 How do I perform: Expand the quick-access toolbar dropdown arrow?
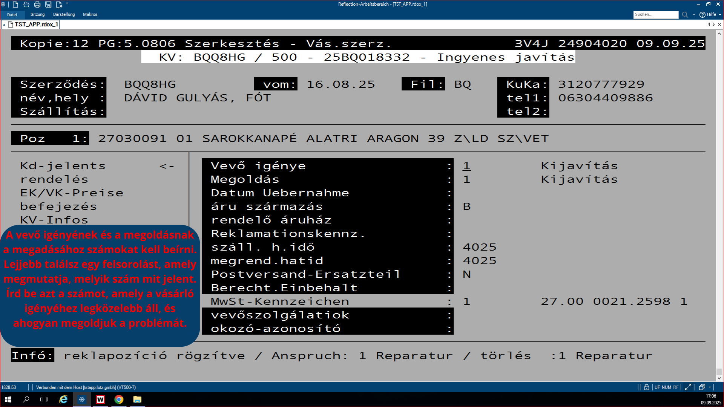(67, 4)
